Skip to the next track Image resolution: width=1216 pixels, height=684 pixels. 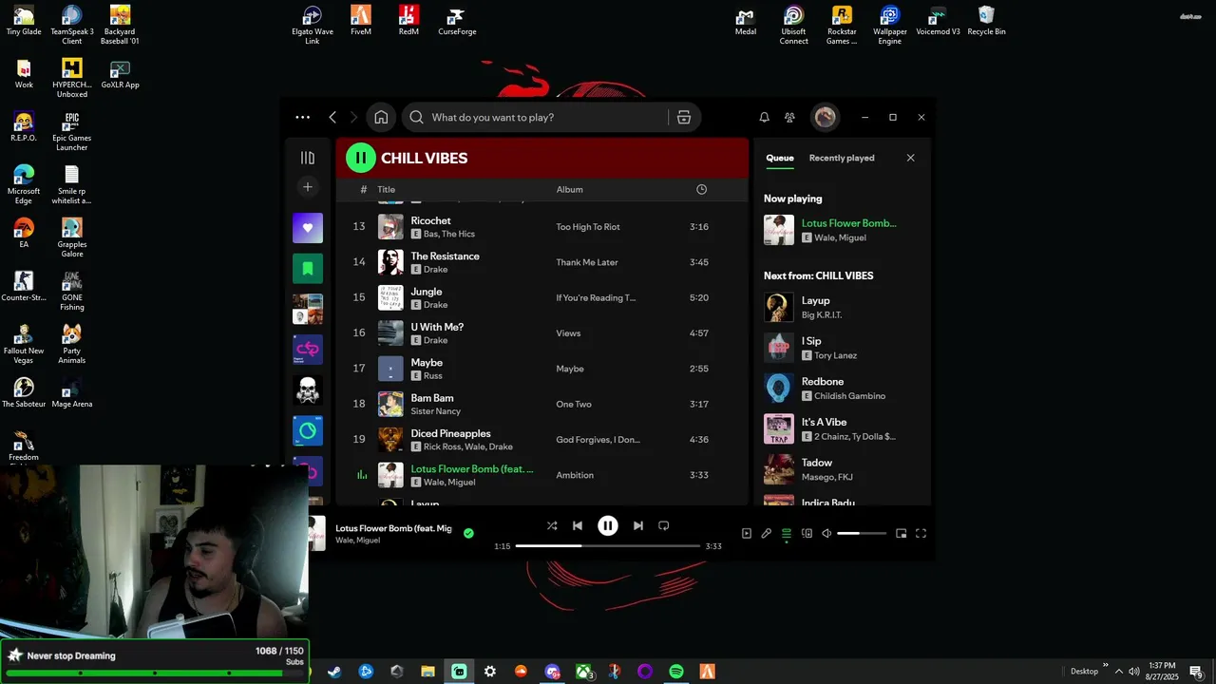pos(638,525)
